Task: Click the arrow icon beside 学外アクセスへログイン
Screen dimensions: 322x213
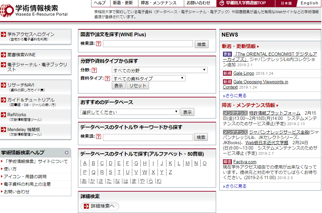Action: click(4, 34)
